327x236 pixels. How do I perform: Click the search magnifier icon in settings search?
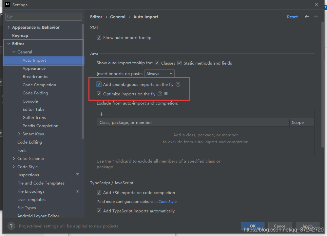coord(10,17)
